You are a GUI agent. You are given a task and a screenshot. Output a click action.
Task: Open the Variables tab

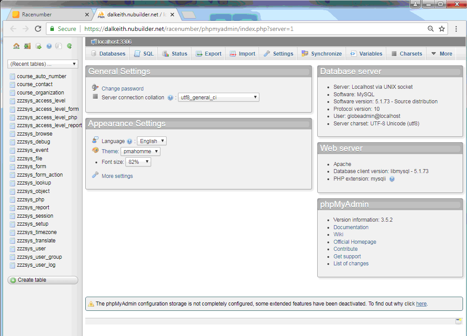(x=367, y=54)
